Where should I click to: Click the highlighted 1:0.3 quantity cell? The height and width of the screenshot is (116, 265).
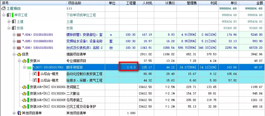(128, 67)
